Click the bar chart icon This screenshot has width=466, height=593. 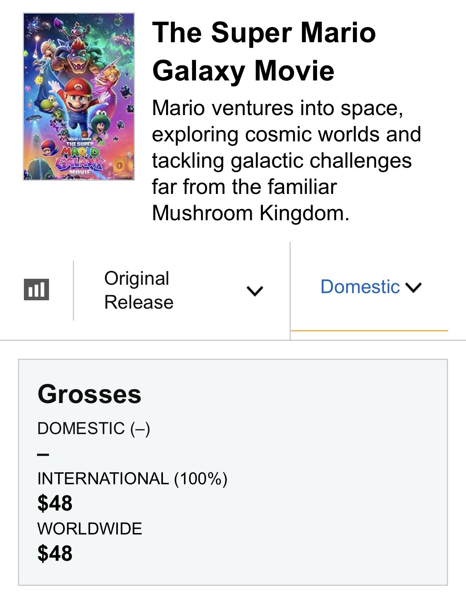coord(37,289)
